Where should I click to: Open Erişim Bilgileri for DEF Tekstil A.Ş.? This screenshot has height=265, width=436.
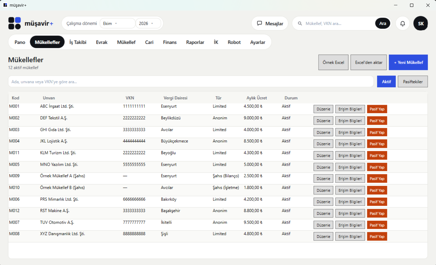coord(350,121)
